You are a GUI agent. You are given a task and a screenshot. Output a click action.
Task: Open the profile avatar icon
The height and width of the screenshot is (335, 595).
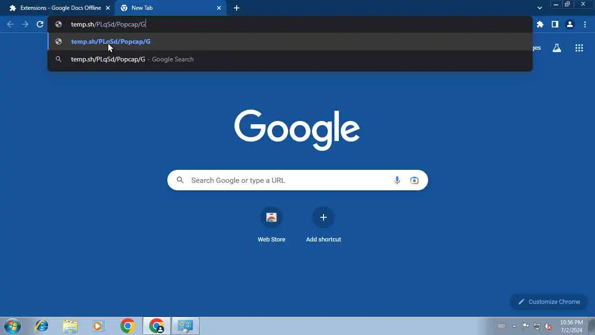coord(570,24)
